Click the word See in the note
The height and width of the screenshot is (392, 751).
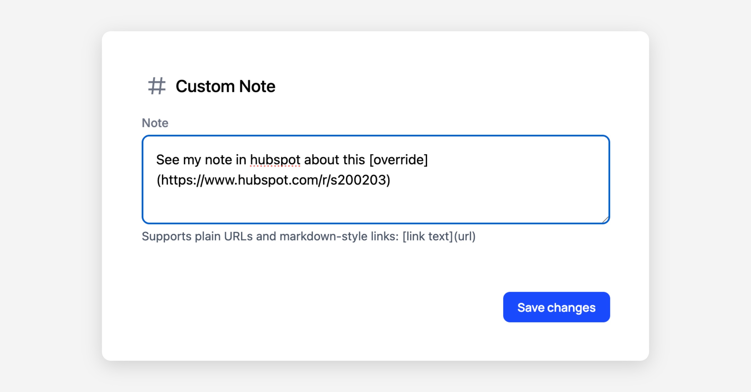[167, 160]
